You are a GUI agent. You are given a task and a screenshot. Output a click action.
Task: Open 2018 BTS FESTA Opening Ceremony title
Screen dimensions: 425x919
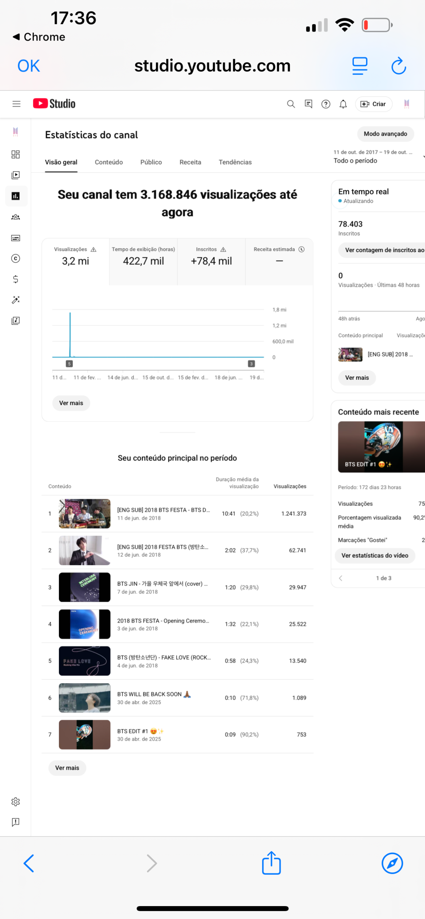163,620
